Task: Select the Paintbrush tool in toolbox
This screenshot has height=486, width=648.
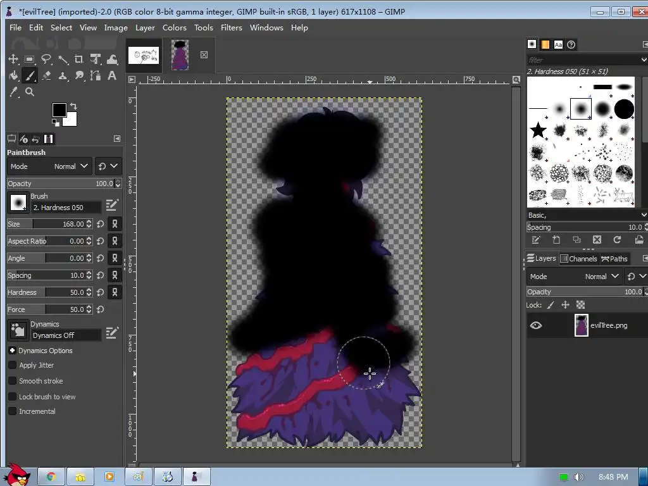Action: click(x=30, y=76)
